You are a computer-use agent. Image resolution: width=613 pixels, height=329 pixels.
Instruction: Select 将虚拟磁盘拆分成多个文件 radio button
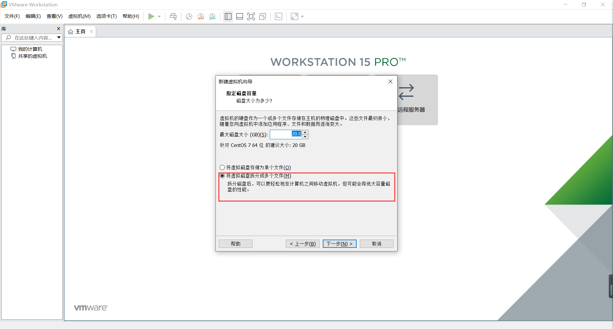point(222,176)
